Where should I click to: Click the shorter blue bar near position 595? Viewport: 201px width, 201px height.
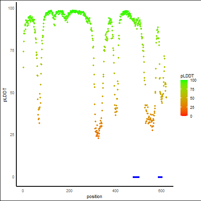click(x=160, y=177)
